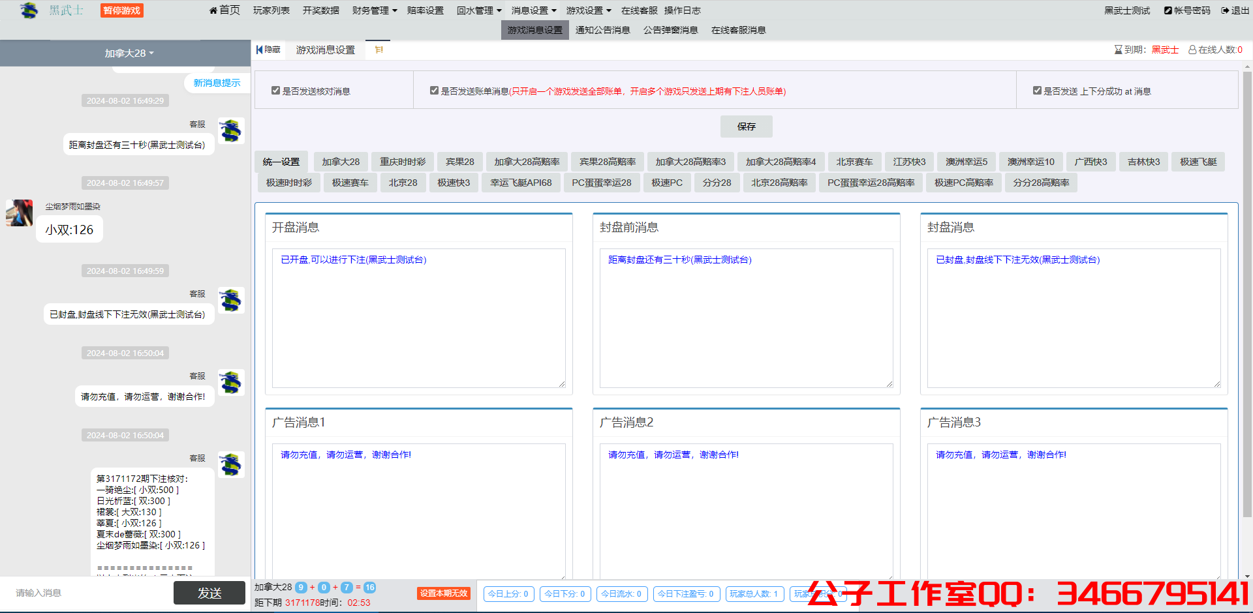The image size is (1253, 613).
Task: Select the 江苏快3 game tab
Action: click(x=910, y=162)
